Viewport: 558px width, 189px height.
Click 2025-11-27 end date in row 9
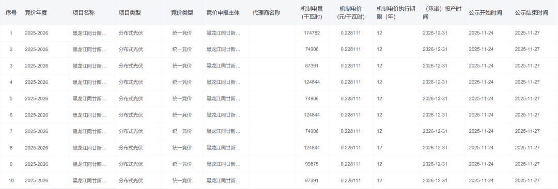(527, 164)
